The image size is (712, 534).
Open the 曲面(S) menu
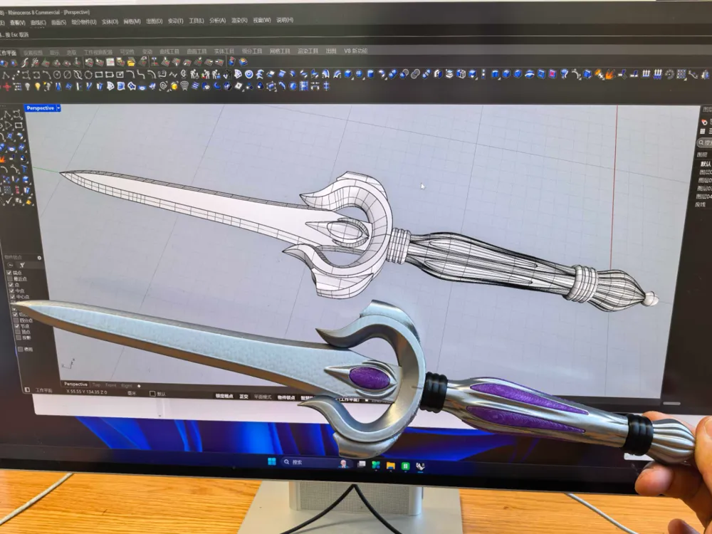pyautogui.click(x=58, y=22)
